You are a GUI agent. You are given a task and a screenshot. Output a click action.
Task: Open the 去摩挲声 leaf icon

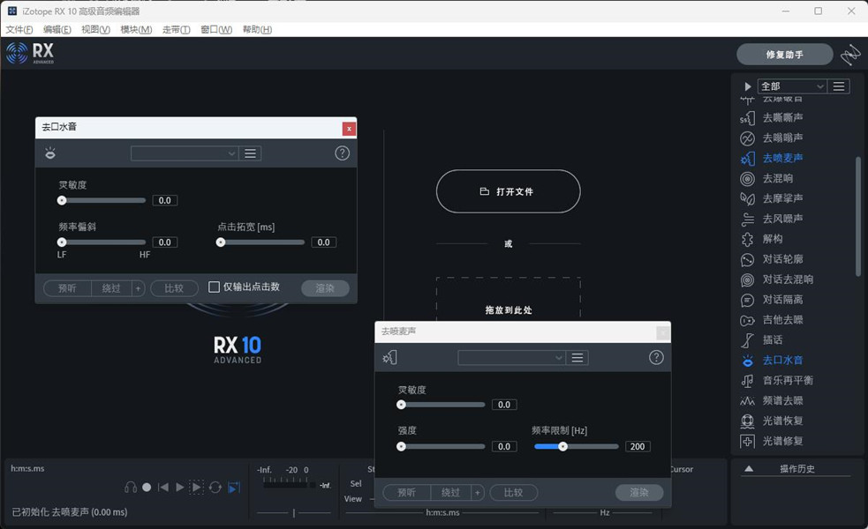tap(747, 198)
